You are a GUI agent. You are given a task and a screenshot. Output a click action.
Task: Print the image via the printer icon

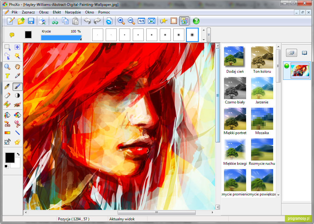click(x=43, y=21)
